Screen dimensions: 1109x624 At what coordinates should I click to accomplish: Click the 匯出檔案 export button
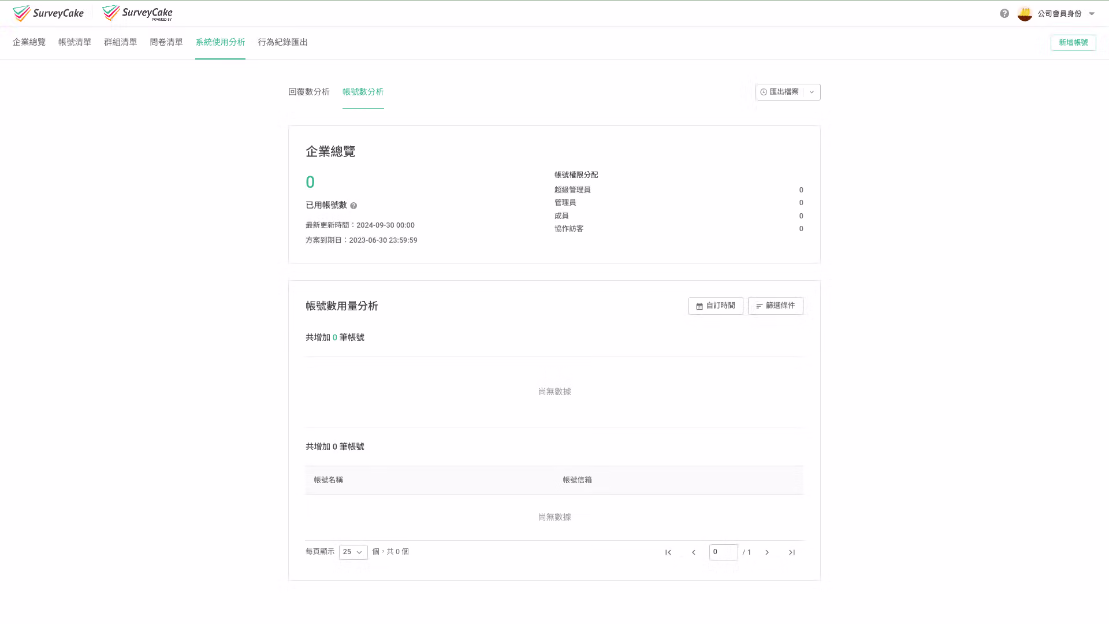780,92
